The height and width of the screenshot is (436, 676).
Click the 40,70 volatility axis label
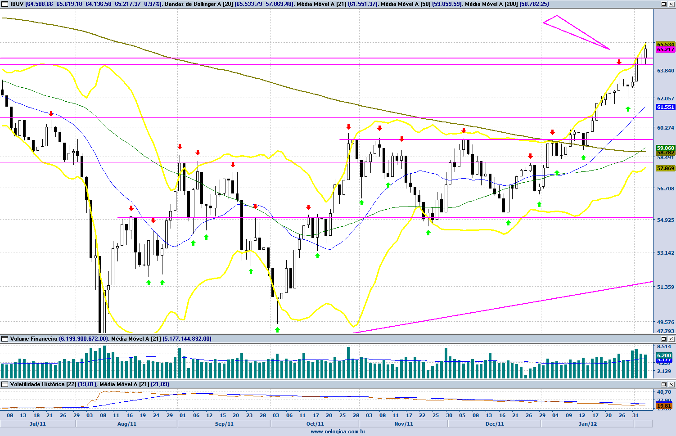[664, 392]
